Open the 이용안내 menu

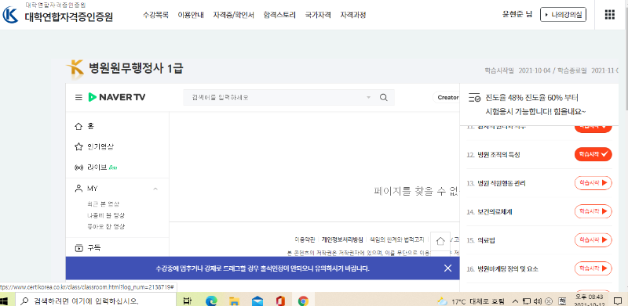click(x=191, y=15)
